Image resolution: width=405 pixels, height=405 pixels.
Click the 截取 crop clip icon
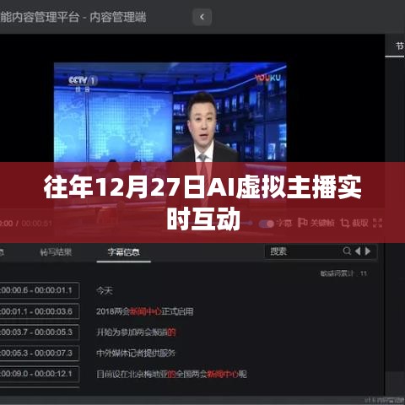[x=344, y=223]
